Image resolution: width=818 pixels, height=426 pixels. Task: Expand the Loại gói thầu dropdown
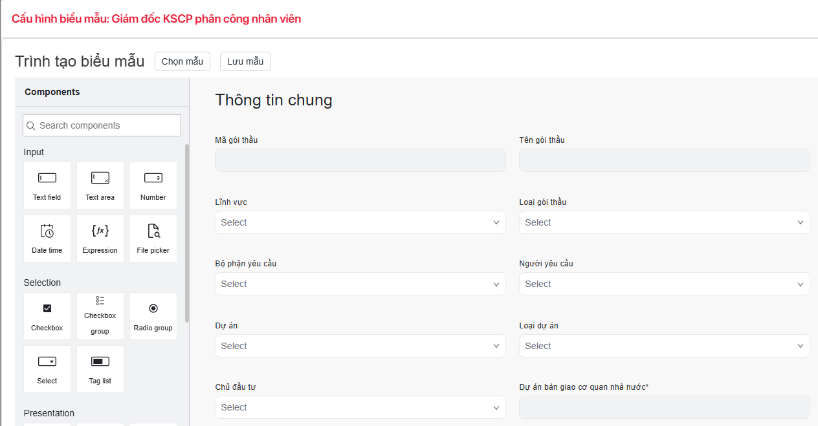(x=664, y=222)
